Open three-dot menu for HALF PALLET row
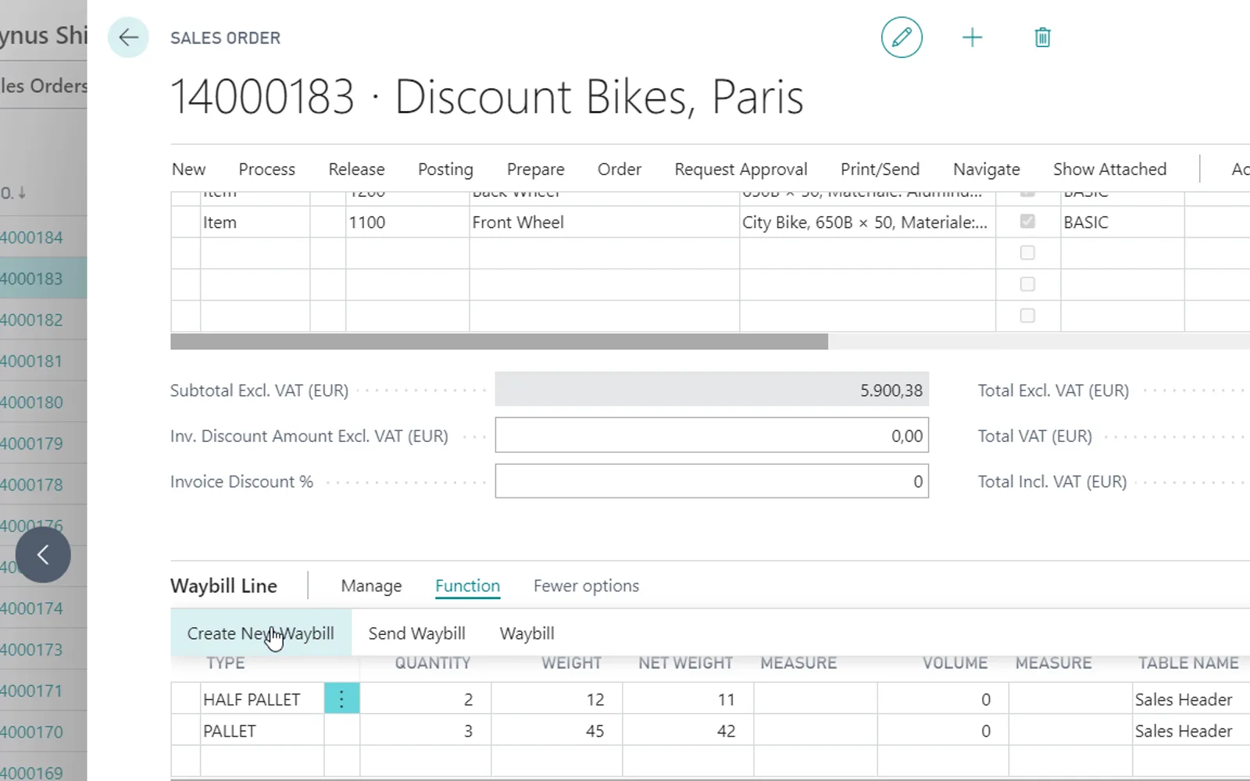This screenshot has width=1250, height=781. tap(341, 698)
